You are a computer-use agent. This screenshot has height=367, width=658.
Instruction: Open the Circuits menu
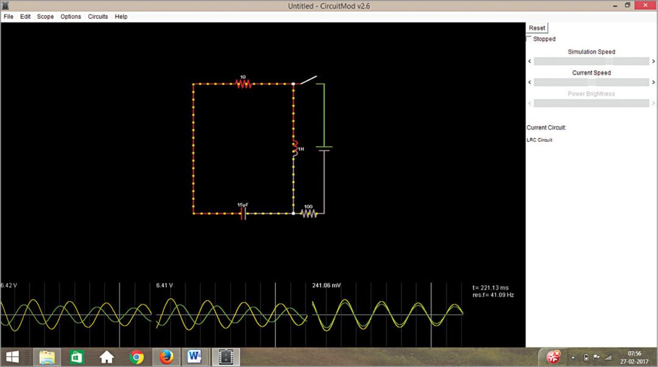pos(97,16)
